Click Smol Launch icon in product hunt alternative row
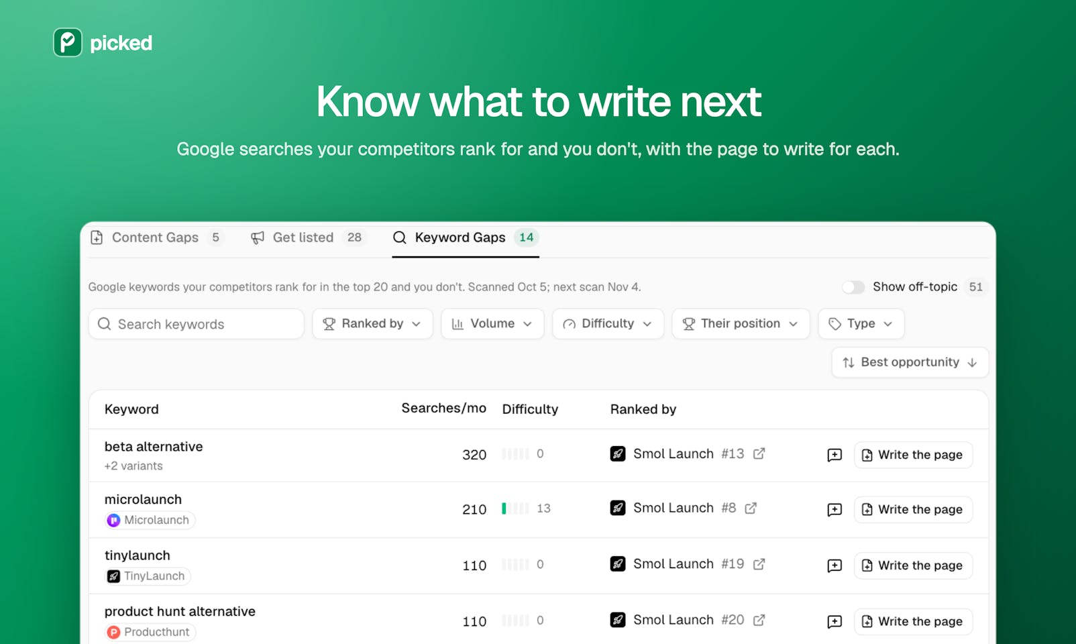1076x644 pixels. pos(618,620)
